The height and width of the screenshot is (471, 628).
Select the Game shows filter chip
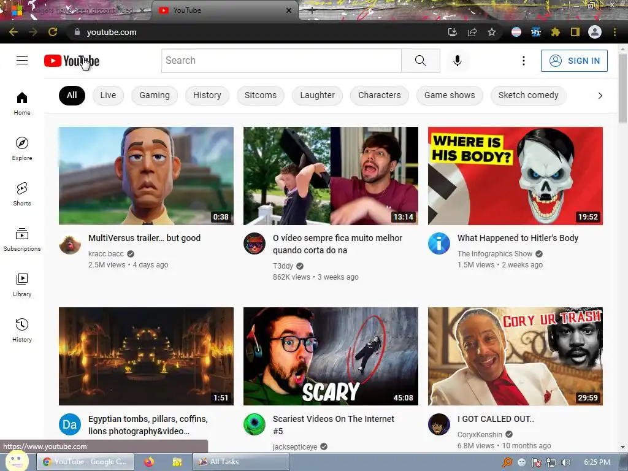pyautogui.click(x=450, y=95)
